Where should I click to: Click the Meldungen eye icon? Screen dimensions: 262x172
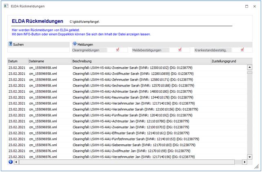point(75,44)
